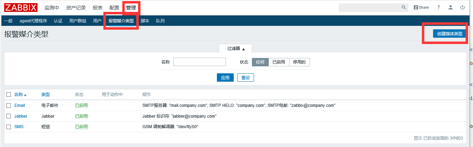Image resolution: width=473 pixels, height=147 pixels.
Task: Go to the 队列 submenu
Action: 160,21
